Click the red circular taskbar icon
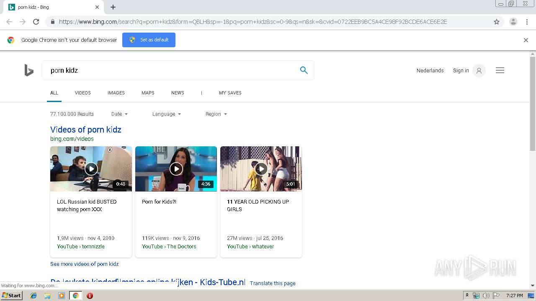The height and width of the screenshot is (301, 536). click(x=90, y=296)
